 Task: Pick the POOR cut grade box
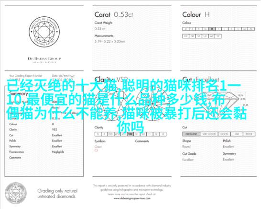[249, 134]
